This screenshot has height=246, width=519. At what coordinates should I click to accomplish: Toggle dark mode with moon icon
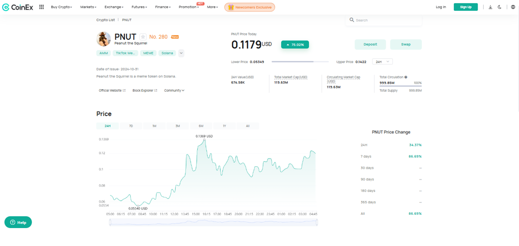coord(500,7)
